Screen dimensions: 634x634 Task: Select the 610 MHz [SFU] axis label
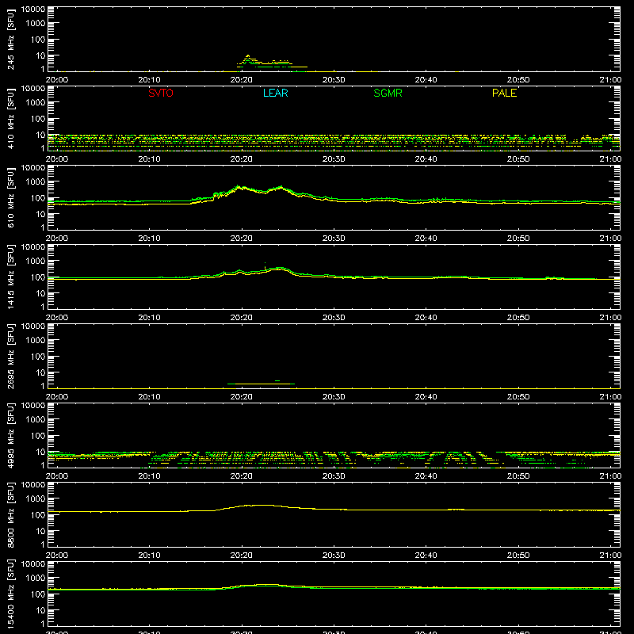tap(10, 197)
